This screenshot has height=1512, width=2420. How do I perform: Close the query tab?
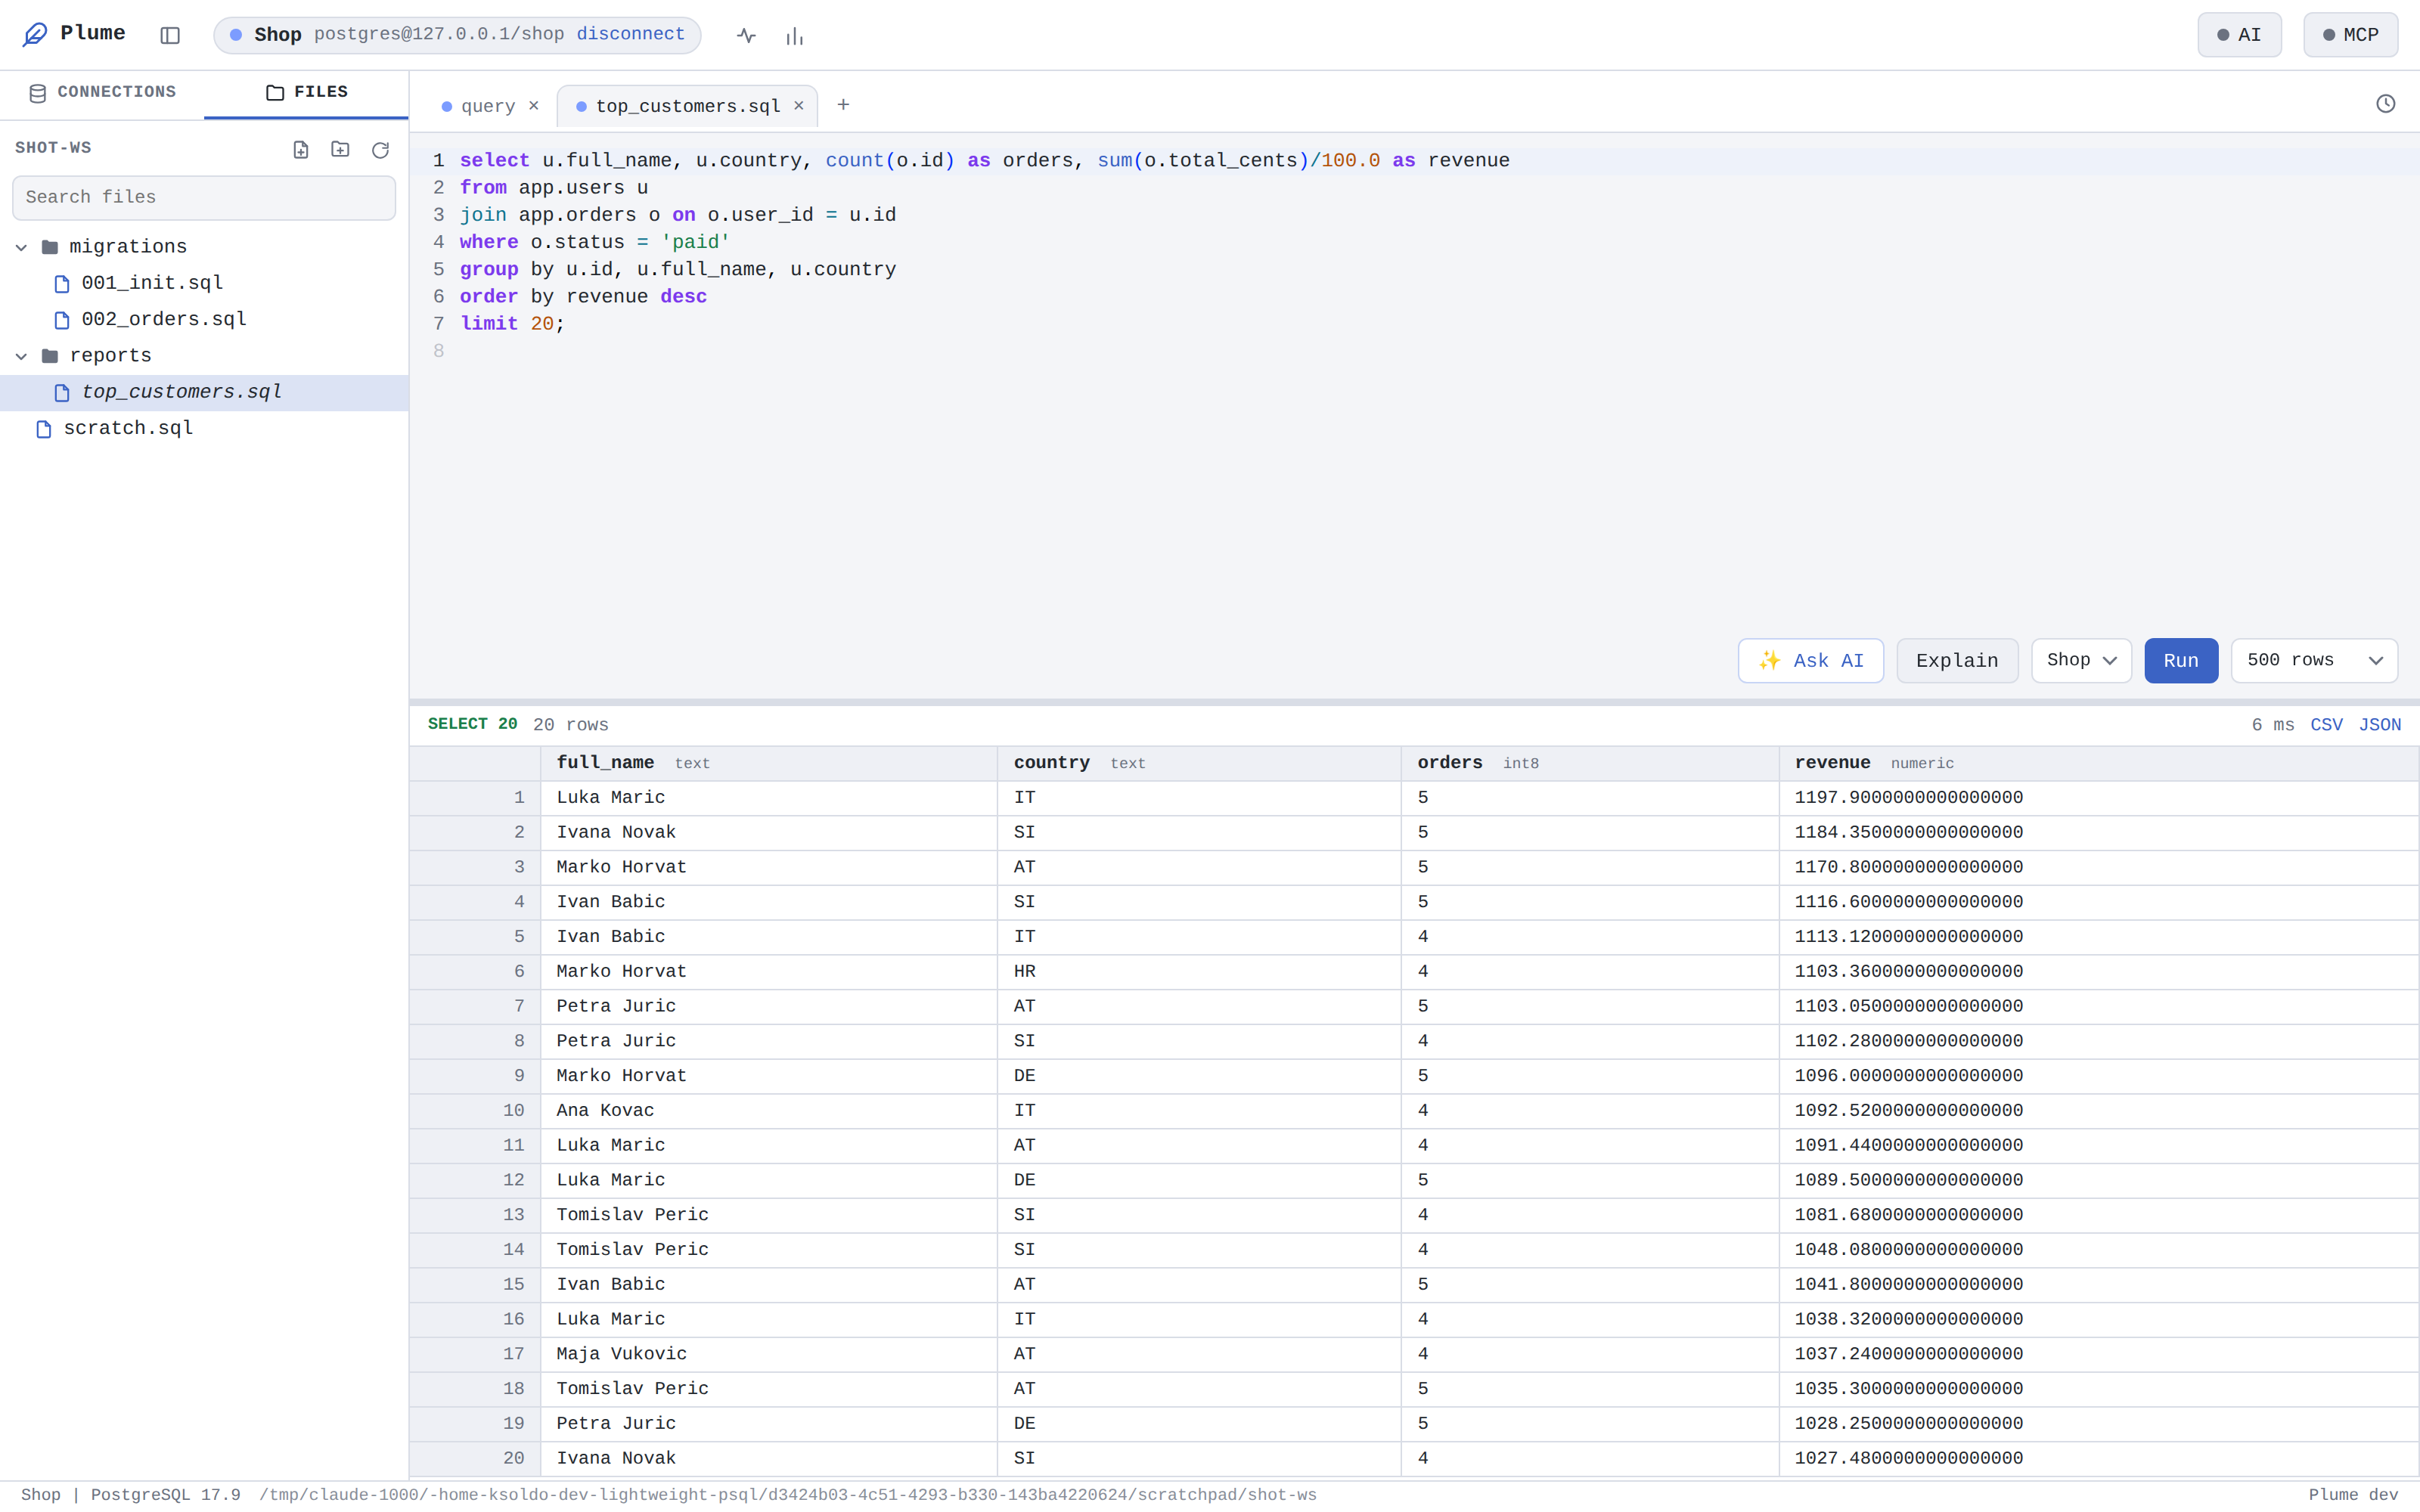(534, 105)
